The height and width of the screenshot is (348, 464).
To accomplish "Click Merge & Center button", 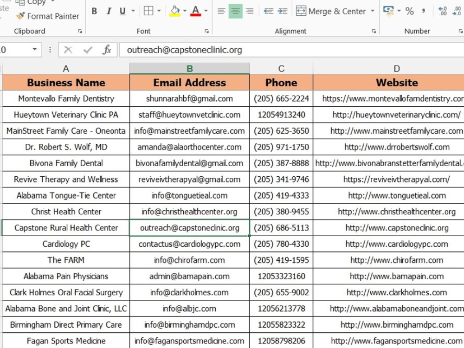I will 331,11.
